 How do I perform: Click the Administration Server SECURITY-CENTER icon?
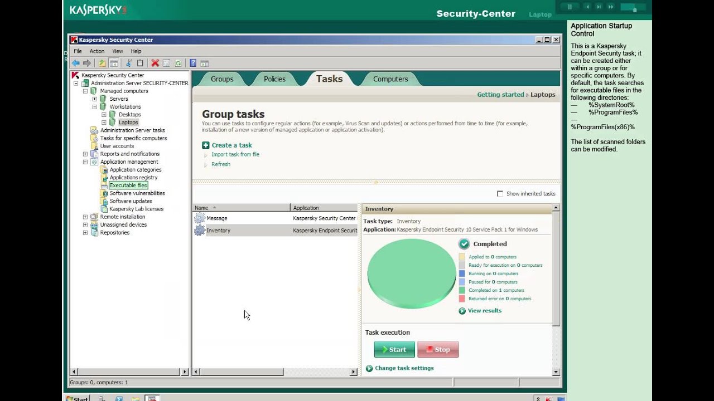tap(85, 83)
